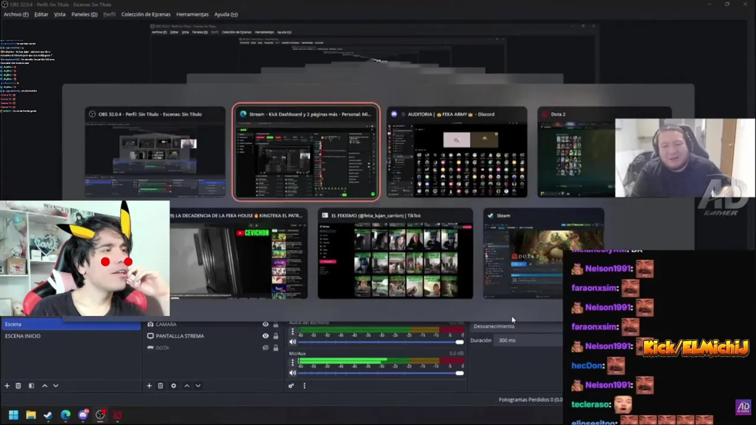This screenshot has height=425, width=756.
Task: Open Microsoft Edge from taskbar
Action: pos(66,415)
